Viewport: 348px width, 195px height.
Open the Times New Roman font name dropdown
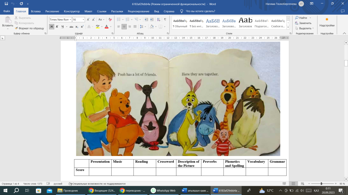[x=70, y=19]
